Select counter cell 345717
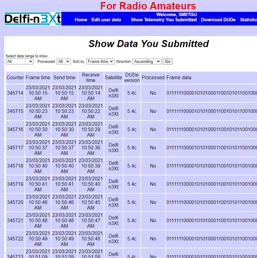Screen dimensions: 257x258 [x=15, y=148]
